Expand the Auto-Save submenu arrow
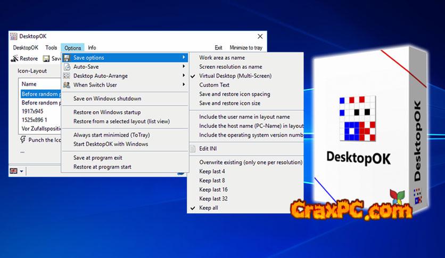This screenshot has width=445, height=258. point(184,67)
